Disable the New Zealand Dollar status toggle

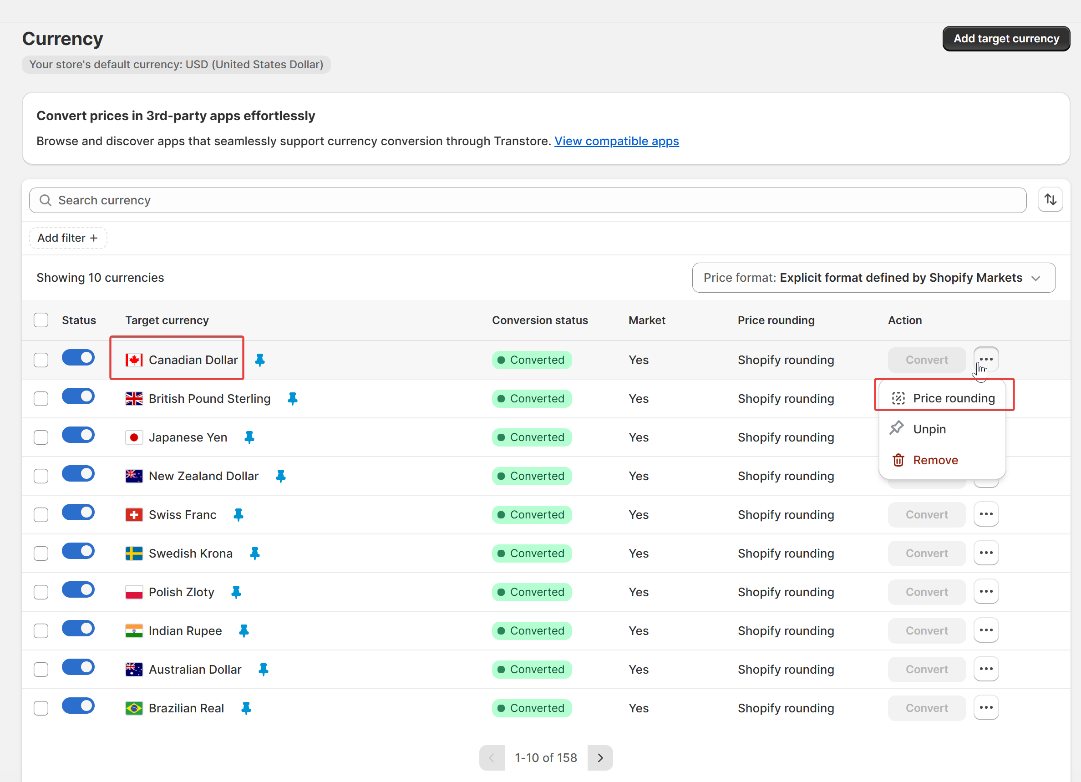[x=78, y=474]
